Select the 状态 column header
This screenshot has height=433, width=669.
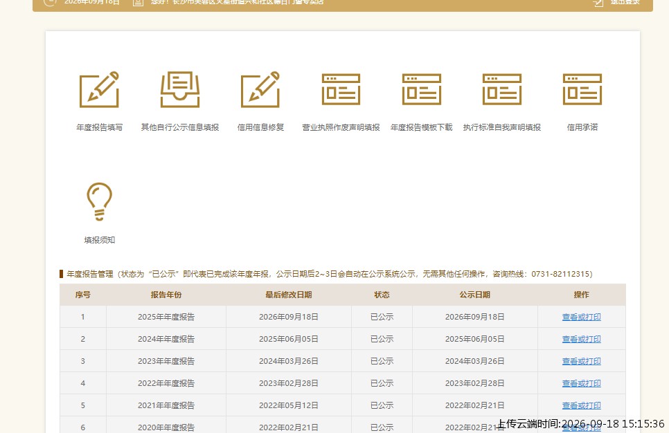pyautogui.click(x=382, y=295)
